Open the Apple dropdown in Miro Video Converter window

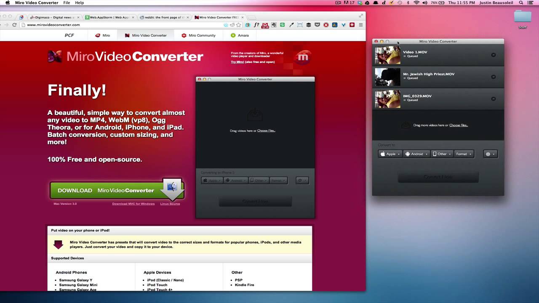(390, 154)
